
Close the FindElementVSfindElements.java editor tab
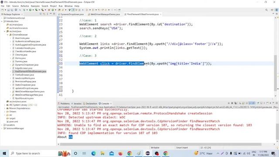click(x=160, y=14)
